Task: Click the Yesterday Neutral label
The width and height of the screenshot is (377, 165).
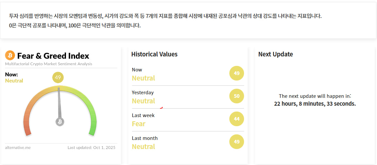Action: tap(143, 101)
